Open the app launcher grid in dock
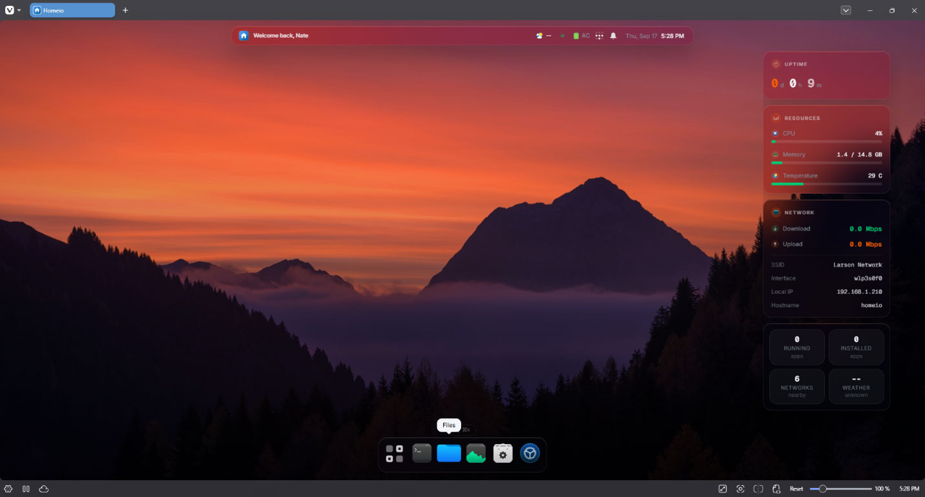925x497 pixels. point(395,454)
